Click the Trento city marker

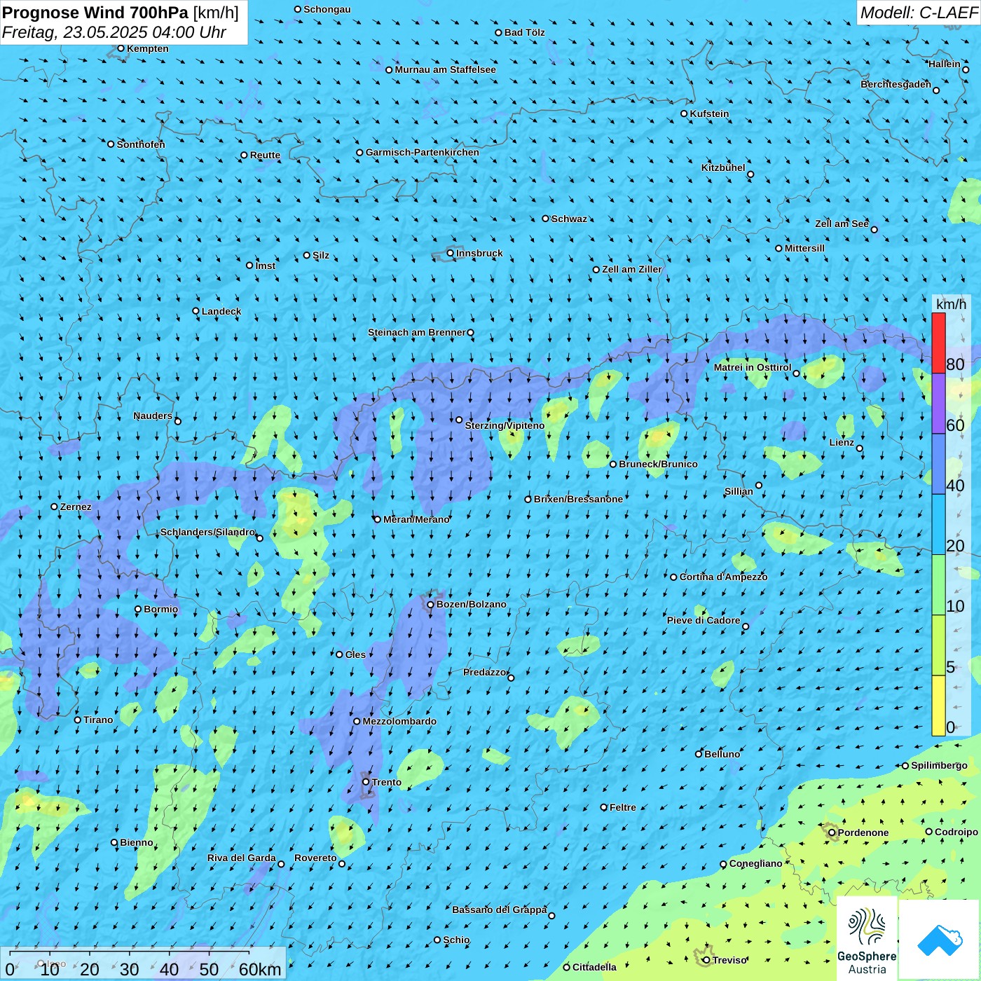pyautogui.click(x=366, y=781)
